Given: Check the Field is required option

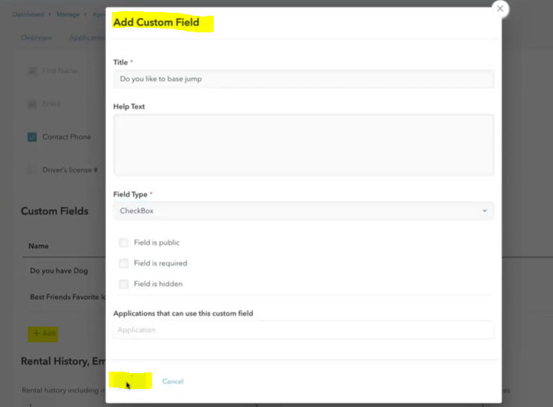Looking at the screenshot, I should point(124,264).
